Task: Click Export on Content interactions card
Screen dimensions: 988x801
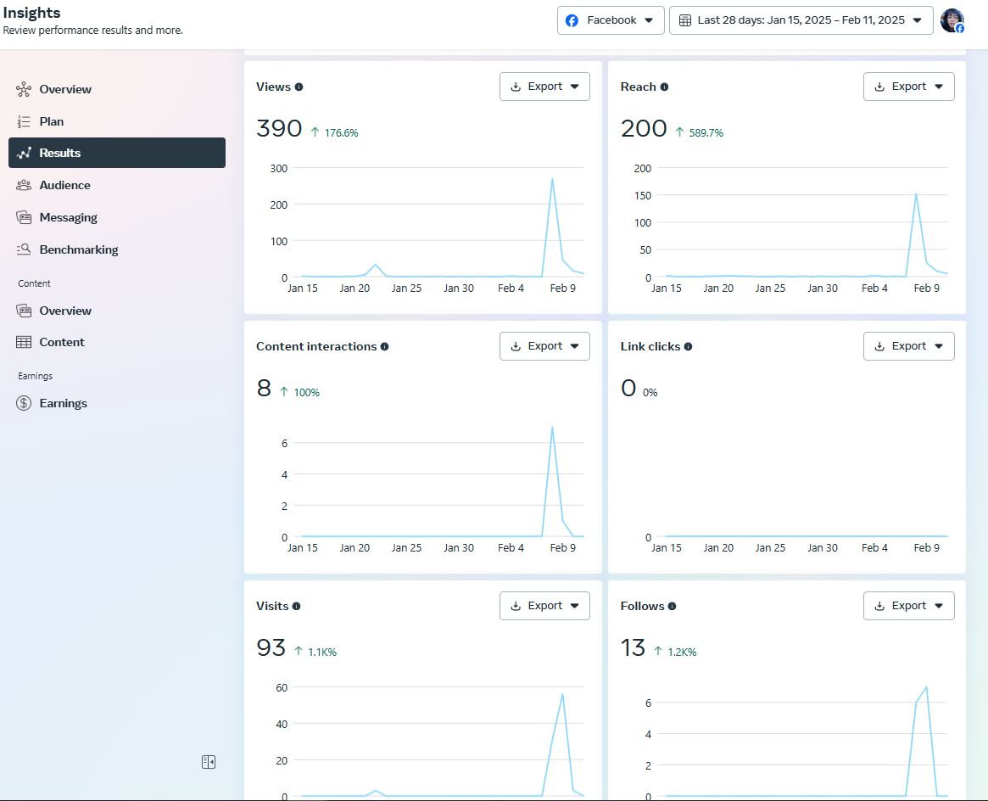Action: 544,346
